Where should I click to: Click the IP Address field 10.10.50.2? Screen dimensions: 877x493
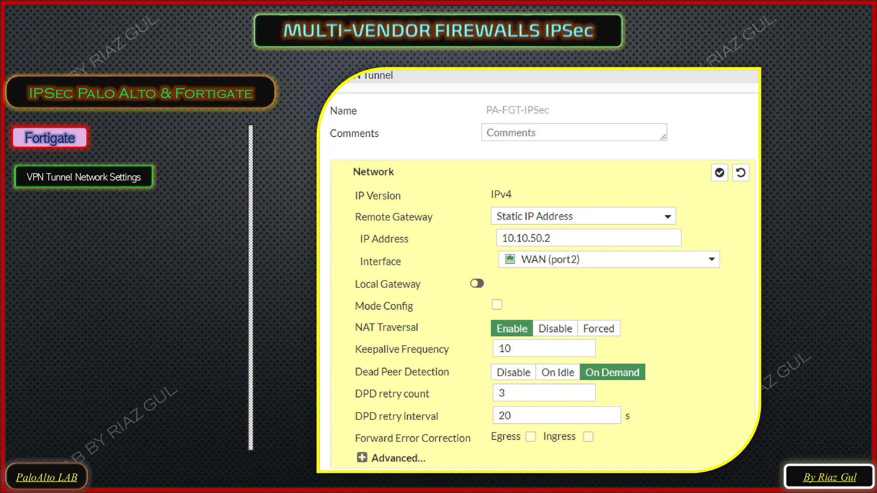click(x=588, y=238)
